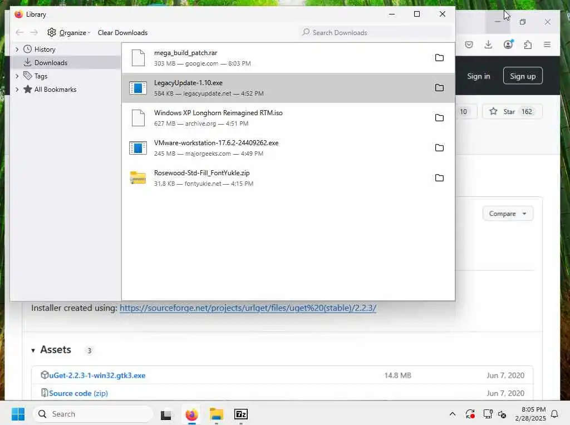Click the Windows XP Longhorn iso file icon
Viewport: 570px width, 425px height.
(x=138, y=118)
